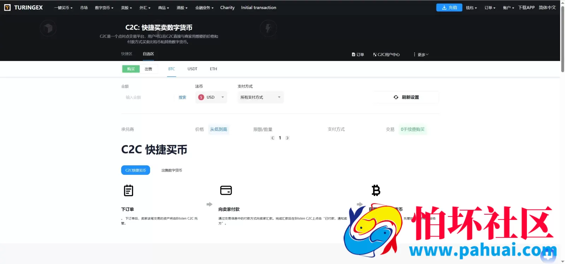Click the 支付方式 column header

[x=336, y=129]
